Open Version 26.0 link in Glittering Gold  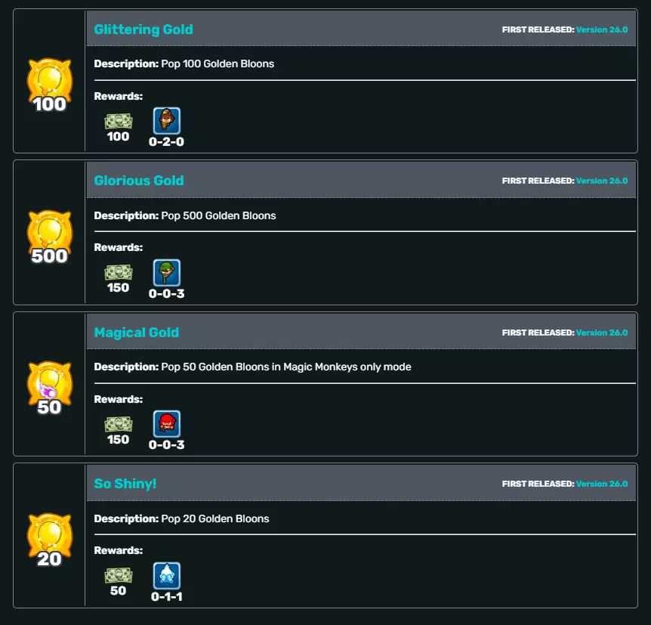[x=602, y=29]
